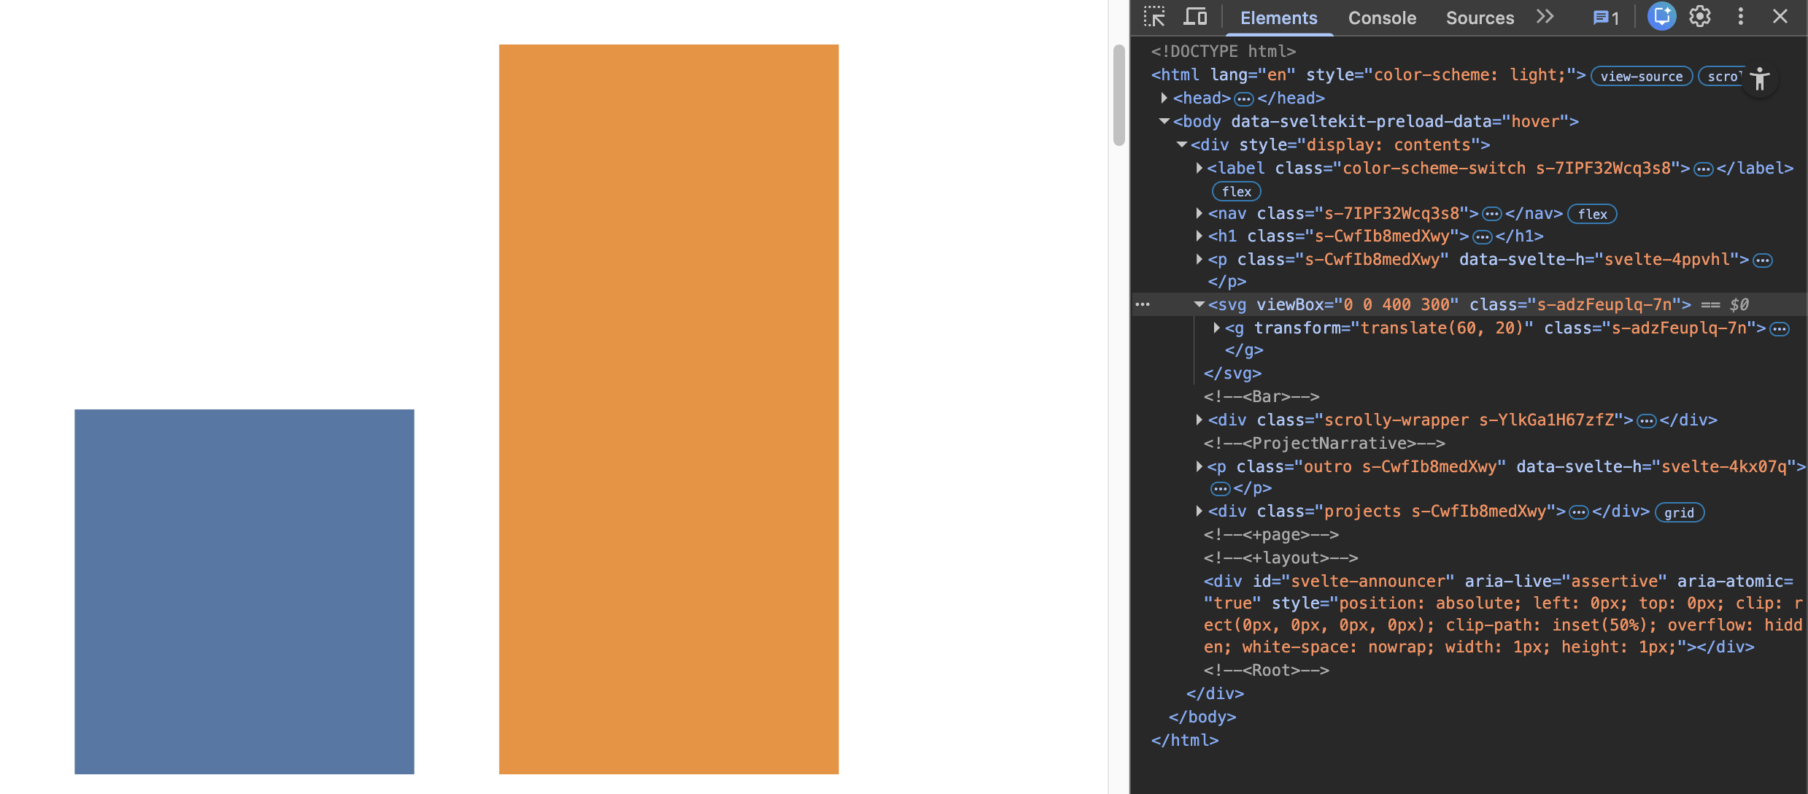Screen dimensions: 1808x794
Task: Toggle the device toolbar icon
Action: click(1194, 16)
